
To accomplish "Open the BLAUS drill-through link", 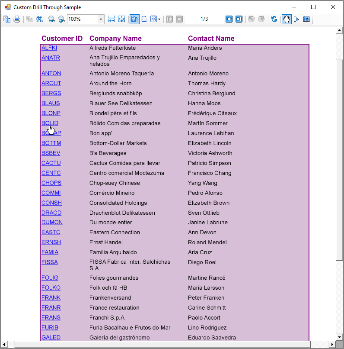I will [x=51, y=103].
